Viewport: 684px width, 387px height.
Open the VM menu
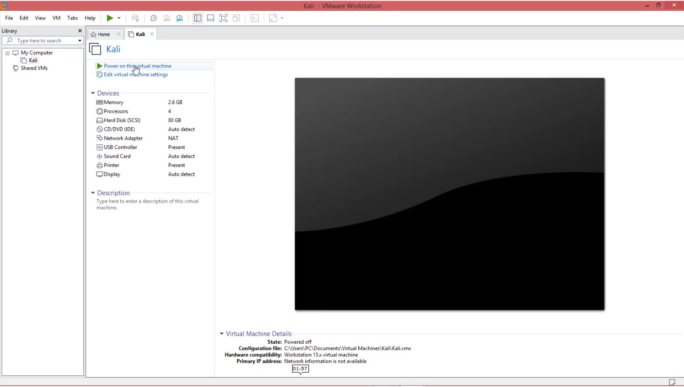(x=56, y=18)
